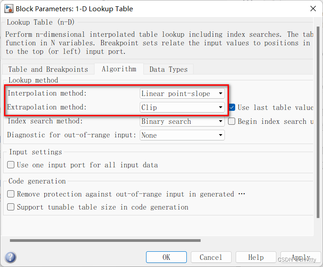This screenshot has height=267, width=323.
Task: Open Diagnostic for out-of-range input dropdown
Action: point(182,135)
